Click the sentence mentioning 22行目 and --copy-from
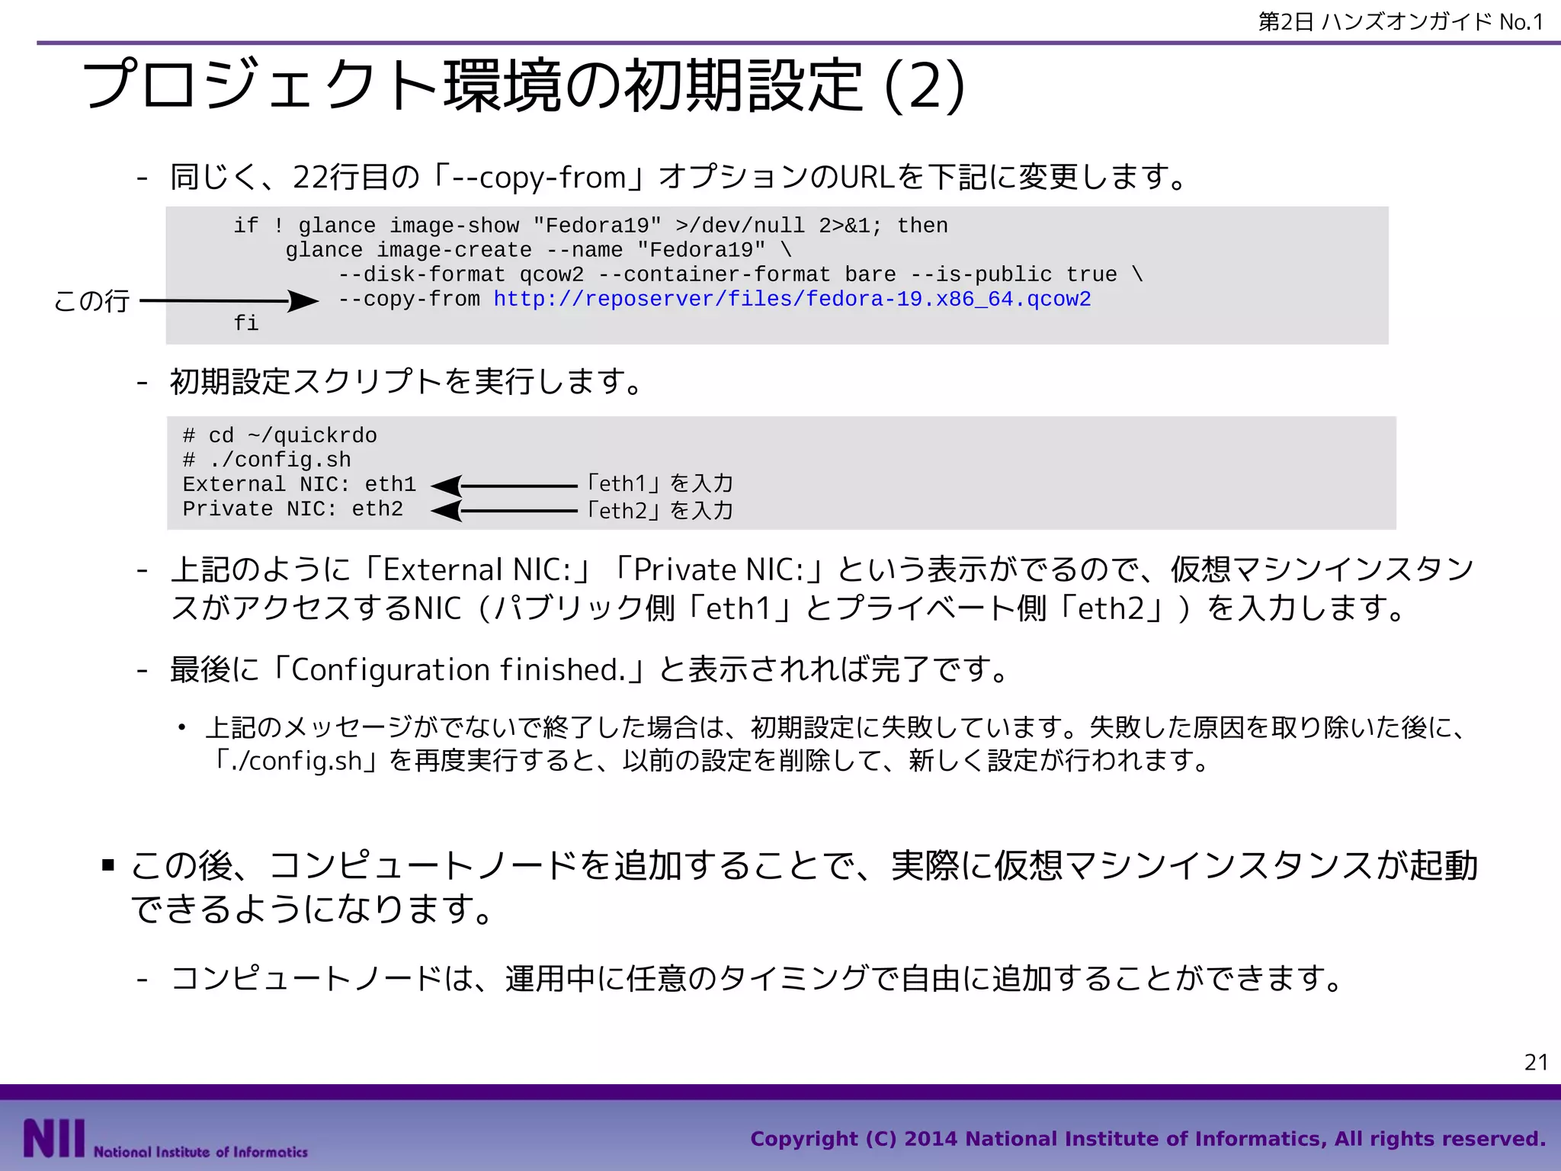Viewport: 1561px width, 1171px height. pyautogui.click(x=678, y=177)
